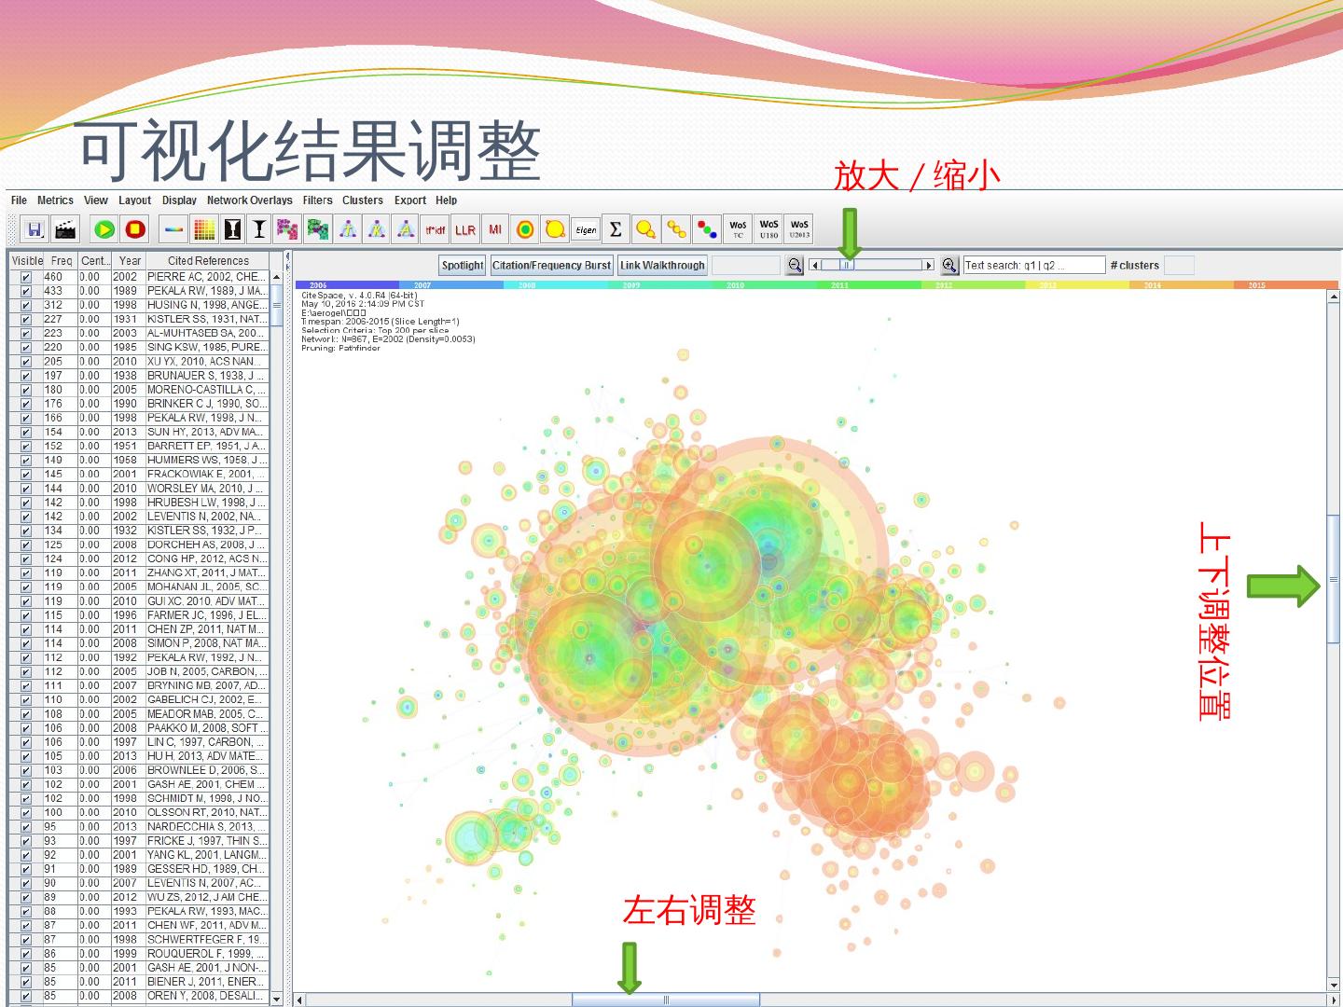Screen dimensions: 1343x1007
Task: Click the Save floppy disk icon
Action: pyautogui.click(x=35, y=229)
